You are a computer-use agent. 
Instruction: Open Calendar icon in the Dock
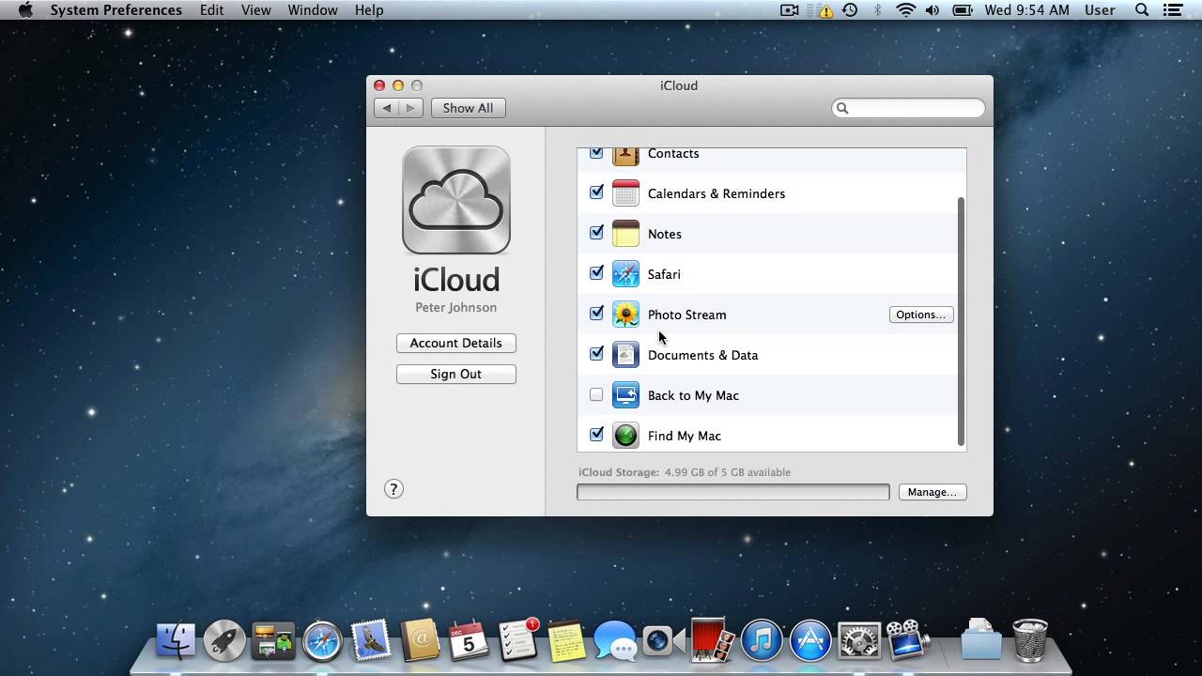pos(469,641)
